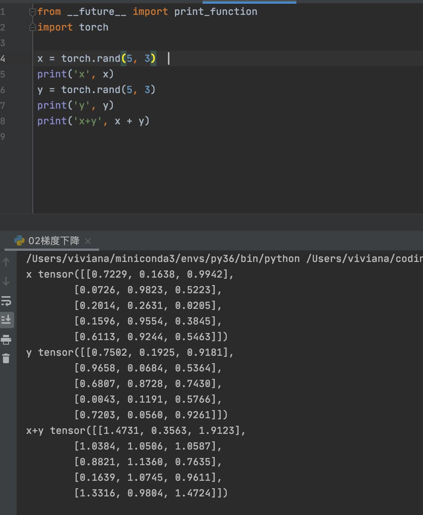This screenshot has width=423, height=515.
Task: Click output row '[0.0726, 0.9823, 0.5223]'
Action: [145, 290]
